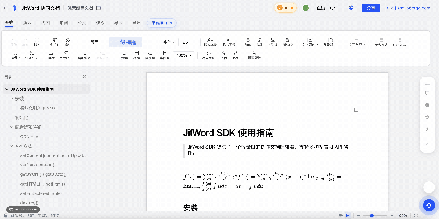The height and width of the screenshot is (219, 439).
Task: Open the 文字颜色 text color picker
Action: click(310, 42)
